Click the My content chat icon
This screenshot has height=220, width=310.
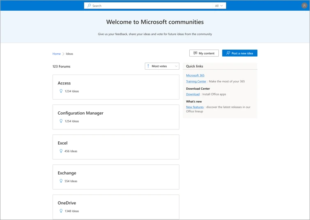point(195,53)
